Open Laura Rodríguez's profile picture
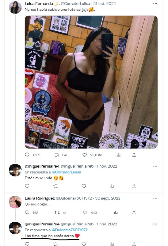 click(x=15, y=202)
